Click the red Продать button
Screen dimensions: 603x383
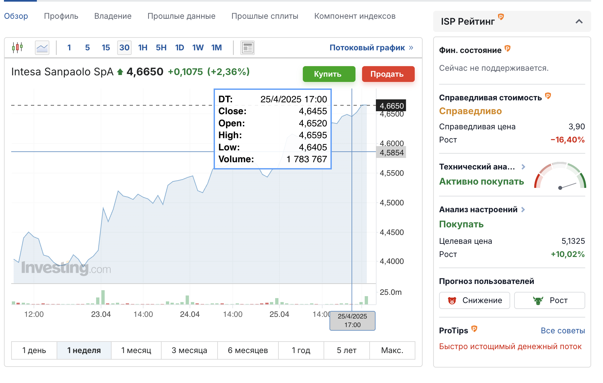(x=388, y=74)
